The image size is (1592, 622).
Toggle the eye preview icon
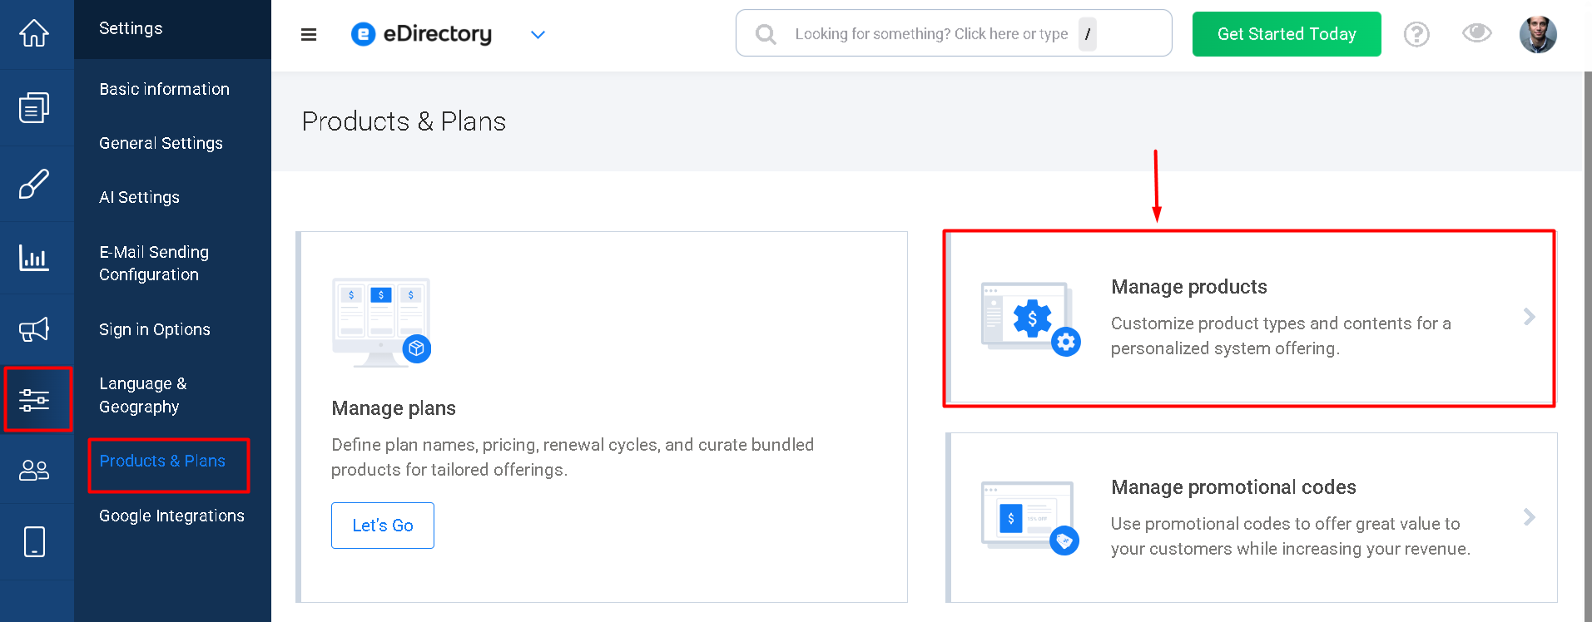pos(1477,33)
